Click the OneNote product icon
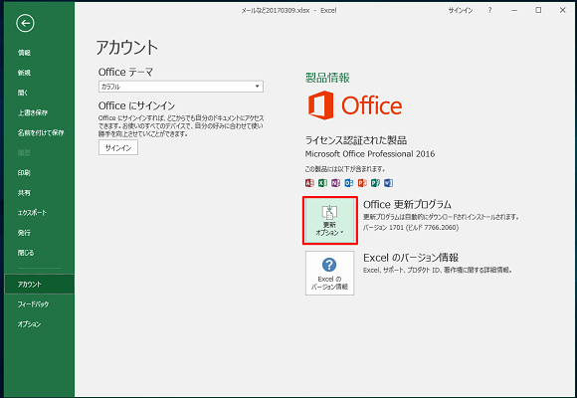Screen dimensions: 577x398 [335, 183]
